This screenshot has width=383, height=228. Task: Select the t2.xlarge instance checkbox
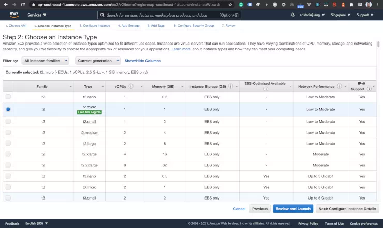pos(8,154)
